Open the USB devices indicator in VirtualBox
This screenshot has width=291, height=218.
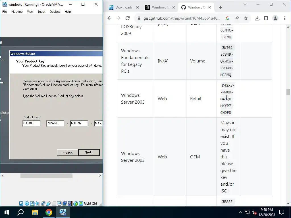pos(48,203)
